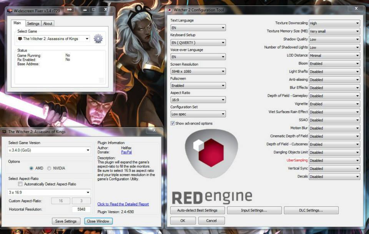Confirm configuration with OK button
The image size is (369, 234).
coord(183,221)
